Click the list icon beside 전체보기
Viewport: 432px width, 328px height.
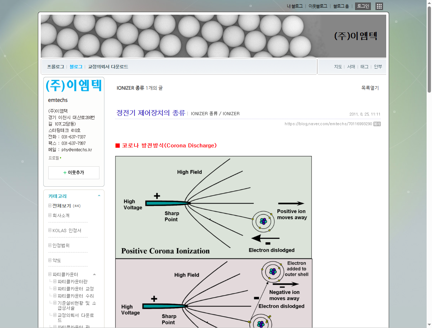[x=50, y=206]
